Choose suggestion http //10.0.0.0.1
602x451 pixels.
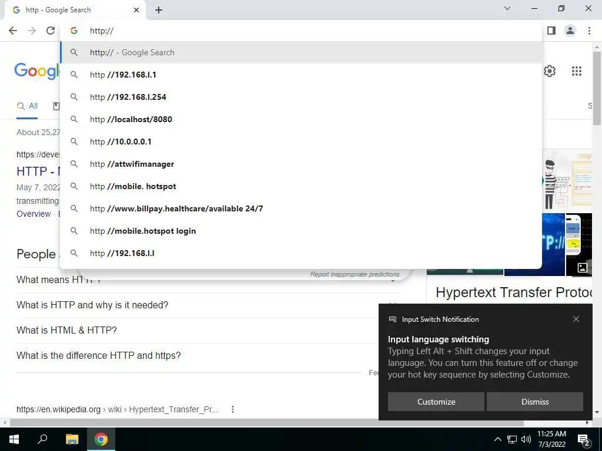[302, 142]
